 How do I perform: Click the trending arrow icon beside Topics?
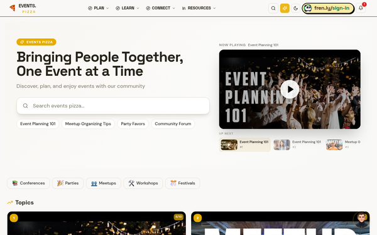(x=10, y=202)
